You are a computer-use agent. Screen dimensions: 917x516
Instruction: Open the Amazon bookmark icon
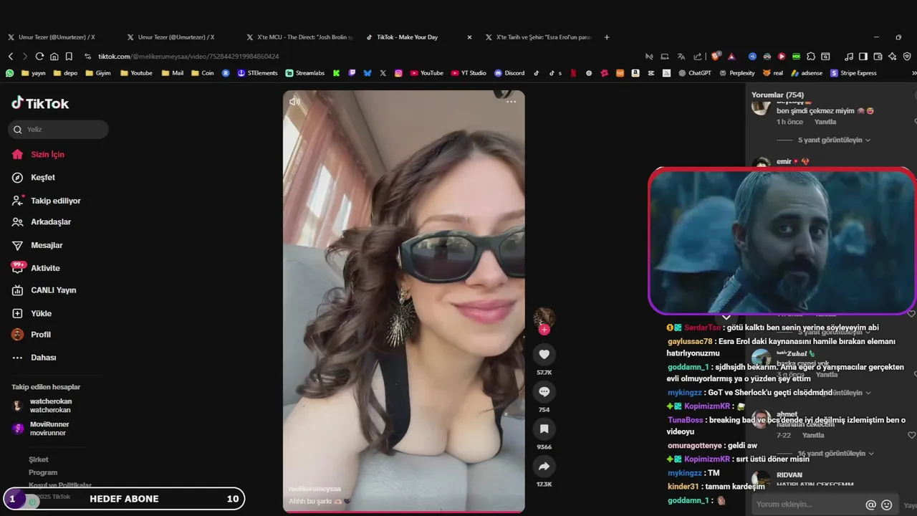[x=635, y=72]
